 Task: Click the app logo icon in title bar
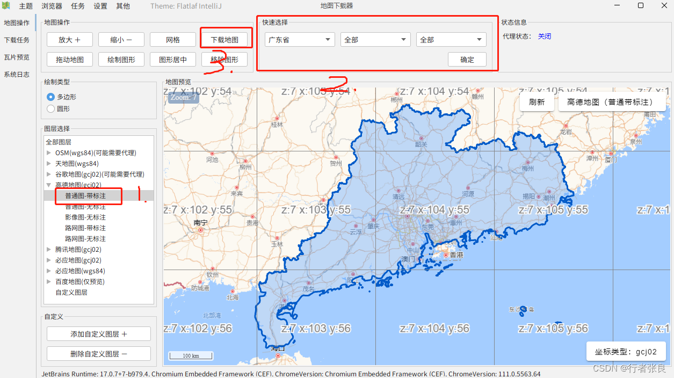pyautogui.click(x=6, y=6)
